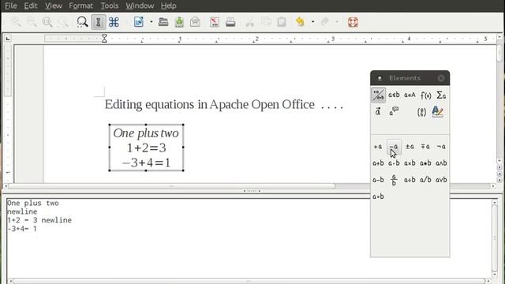The width and height of the screenshot is (505, 284).
Task: Insert the +a plus sign element
Action: (378, 147)
